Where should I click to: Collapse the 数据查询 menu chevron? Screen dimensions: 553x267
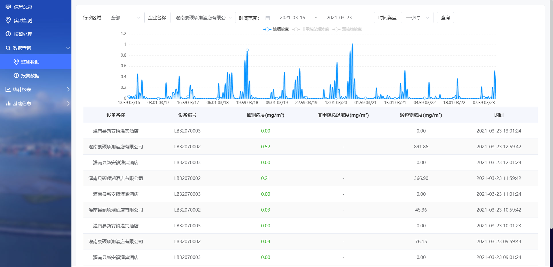68,48
